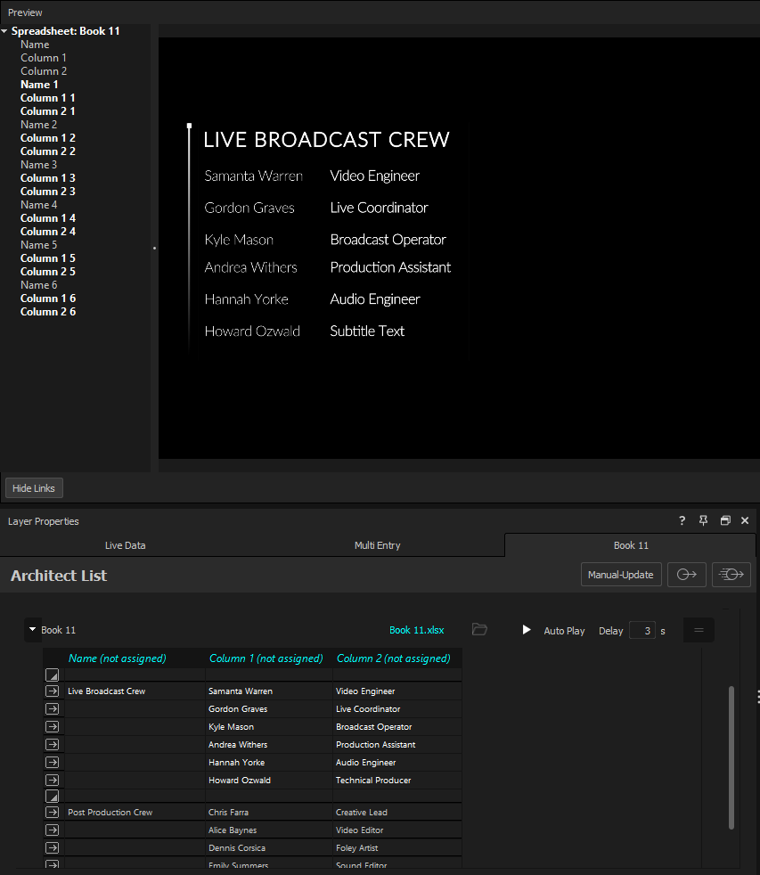Viewport: 760px width, 875px height.
Task: Click the row arrow for Alice Baynes
Action: click(x=52, y=830)
